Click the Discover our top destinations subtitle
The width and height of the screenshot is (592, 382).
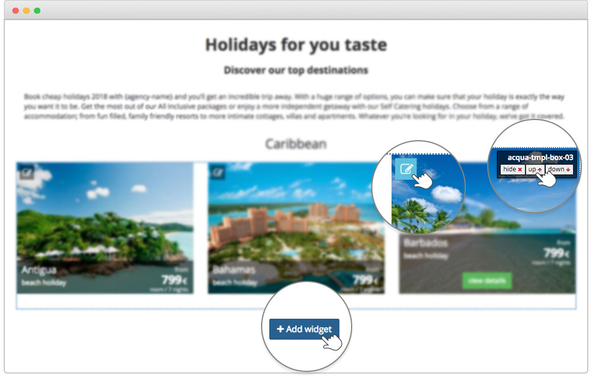296,70
